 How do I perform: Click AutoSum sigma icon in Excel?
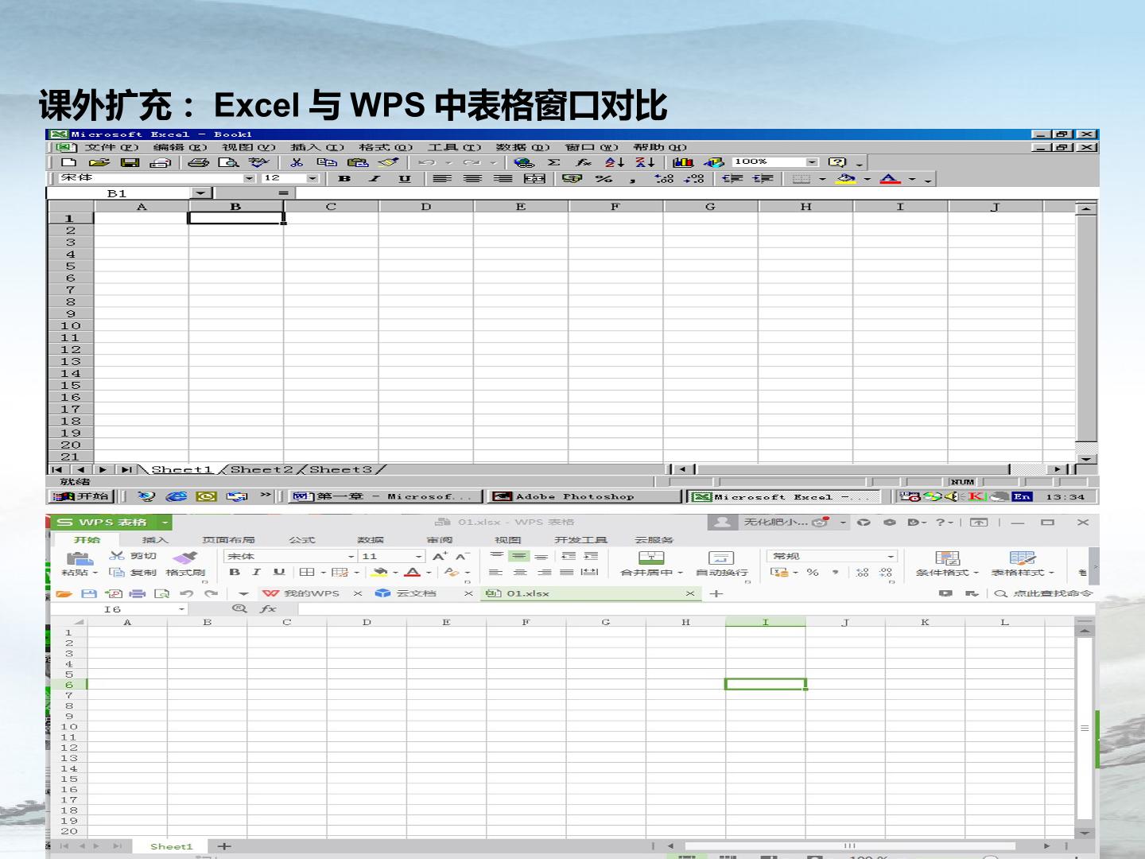coord(554,162)
